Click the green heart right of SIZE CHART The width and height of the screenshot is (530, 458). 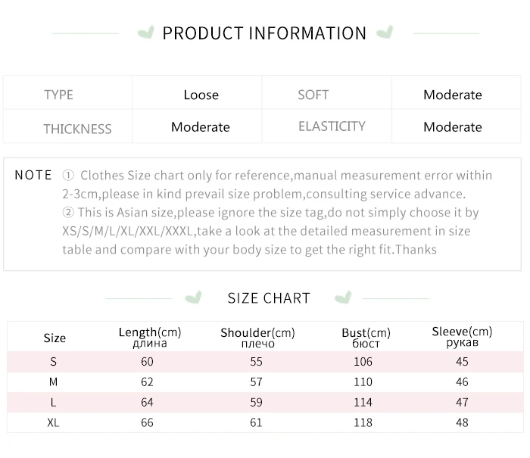(x=343, y=297)
